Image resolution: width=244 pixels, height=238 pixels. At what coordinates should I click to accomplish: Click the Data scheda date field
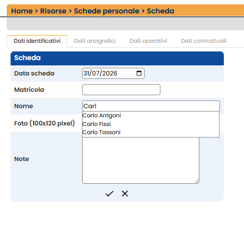coord(113,73)
